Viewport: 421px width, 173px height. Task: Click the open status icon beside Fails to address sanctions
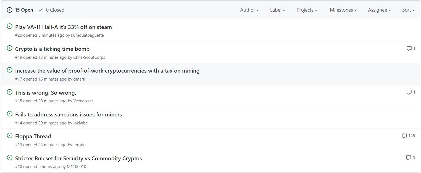coord(10,114)
